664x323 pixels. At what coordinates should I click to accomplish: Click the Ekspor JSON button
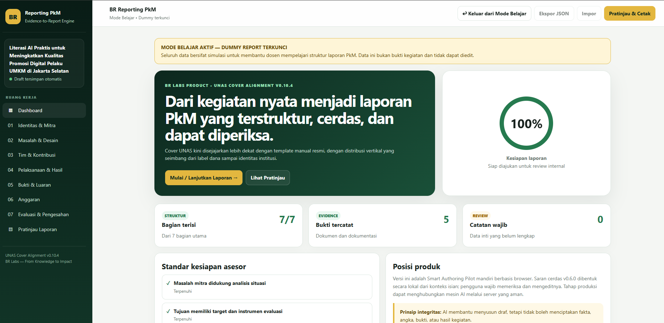(x=554, y=14)
